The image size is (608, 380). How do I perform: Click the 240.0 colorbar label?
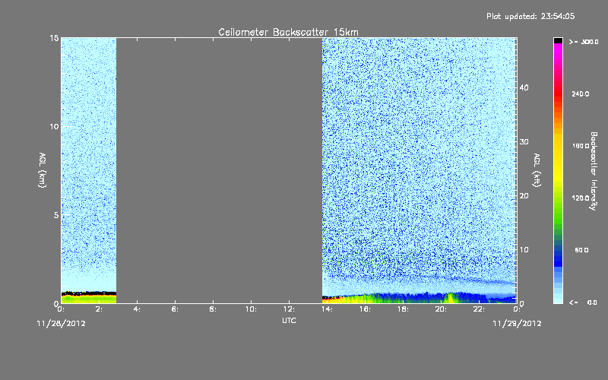580,93
